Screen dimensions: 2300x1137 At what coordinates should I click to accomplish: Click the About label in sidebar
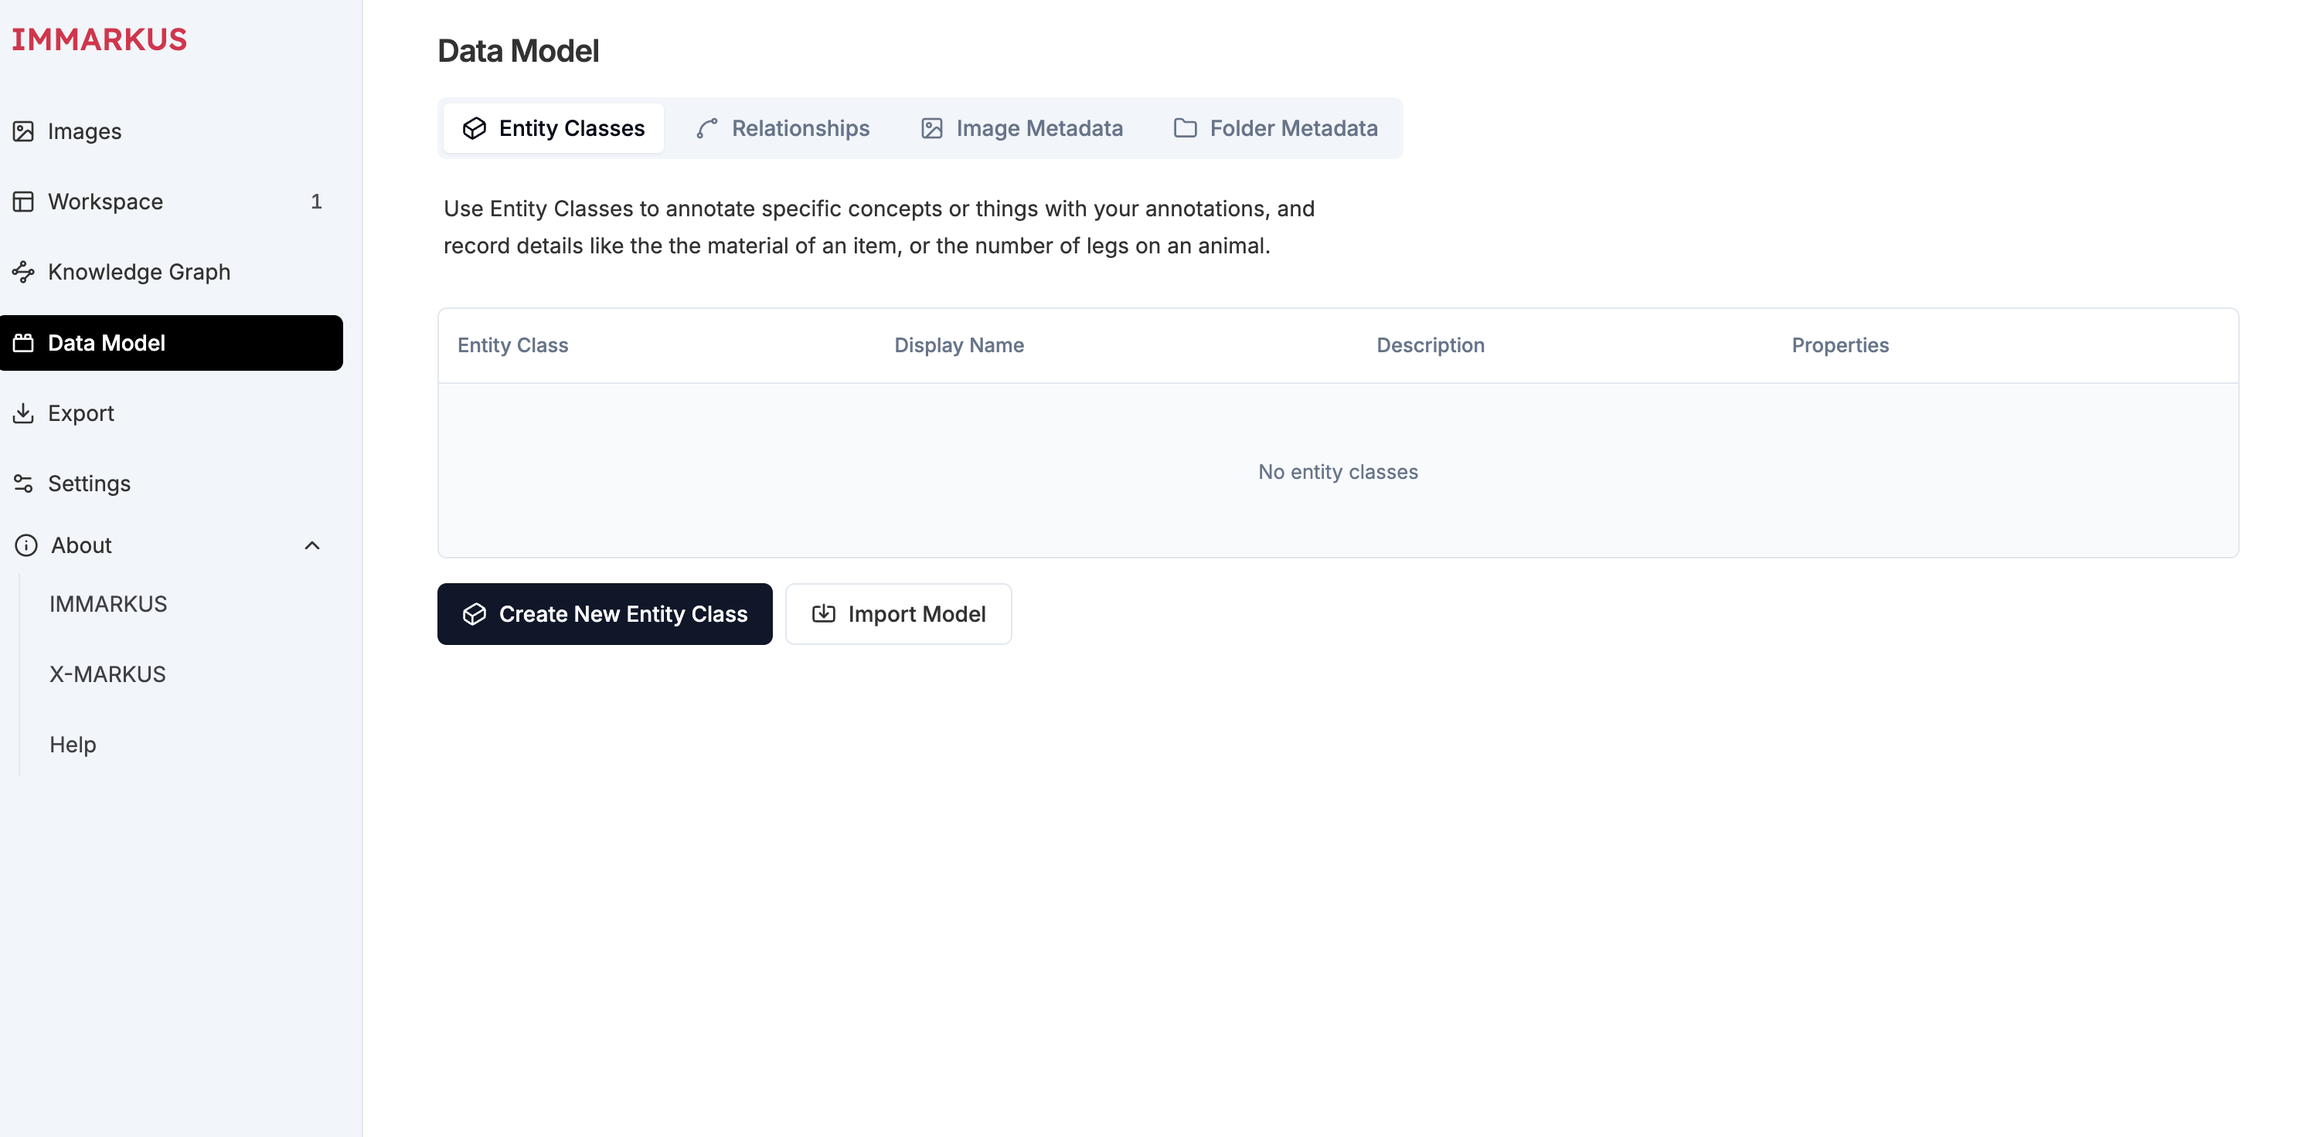pyautogui.click(x=81, y=545)
